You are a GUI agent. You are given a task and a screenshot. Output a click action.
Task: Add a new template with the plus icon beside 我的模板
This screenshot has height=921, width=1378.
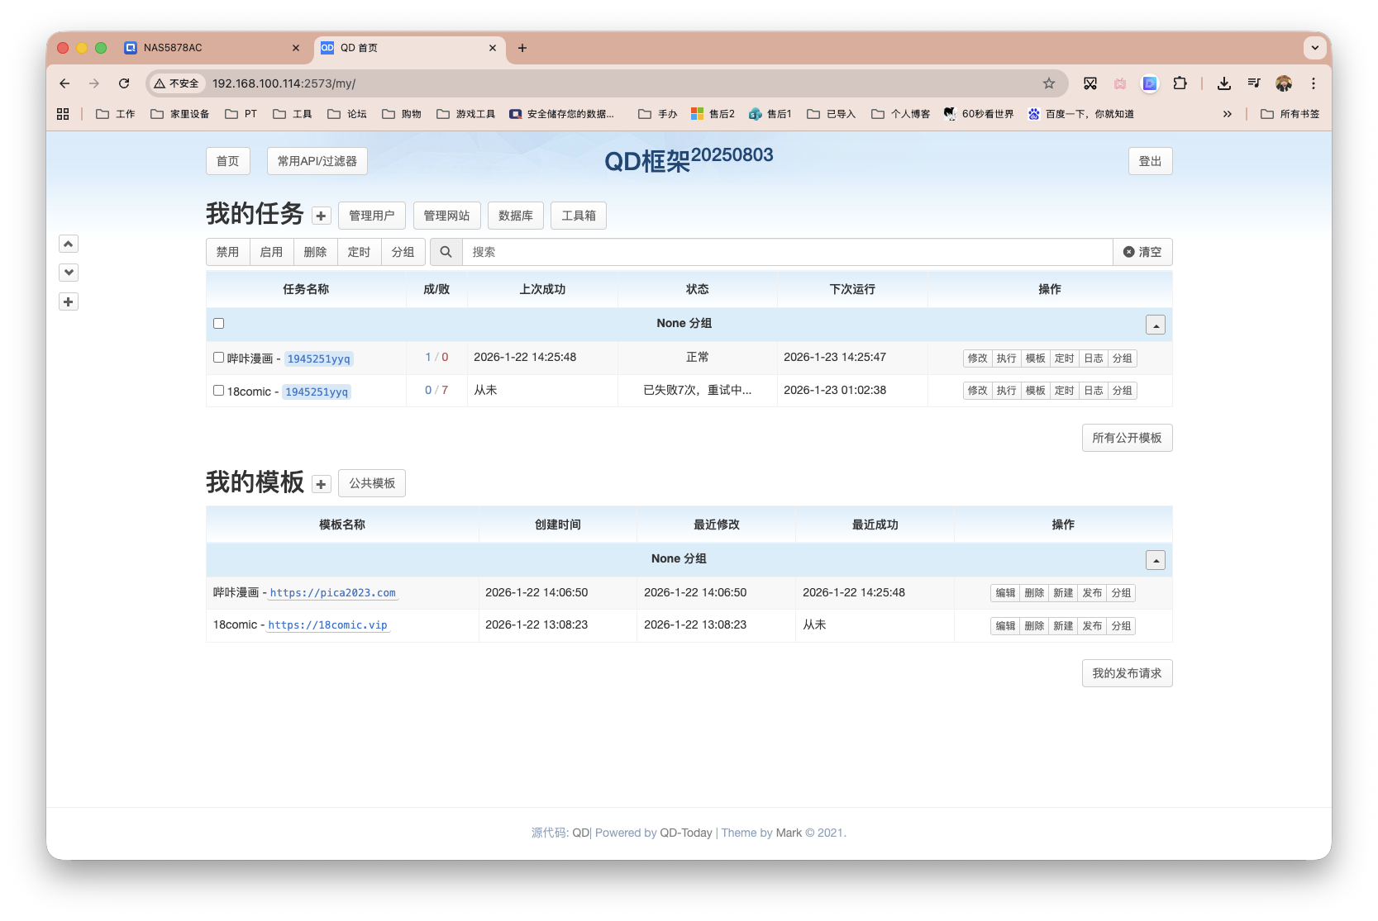click(x=321, y=483)
